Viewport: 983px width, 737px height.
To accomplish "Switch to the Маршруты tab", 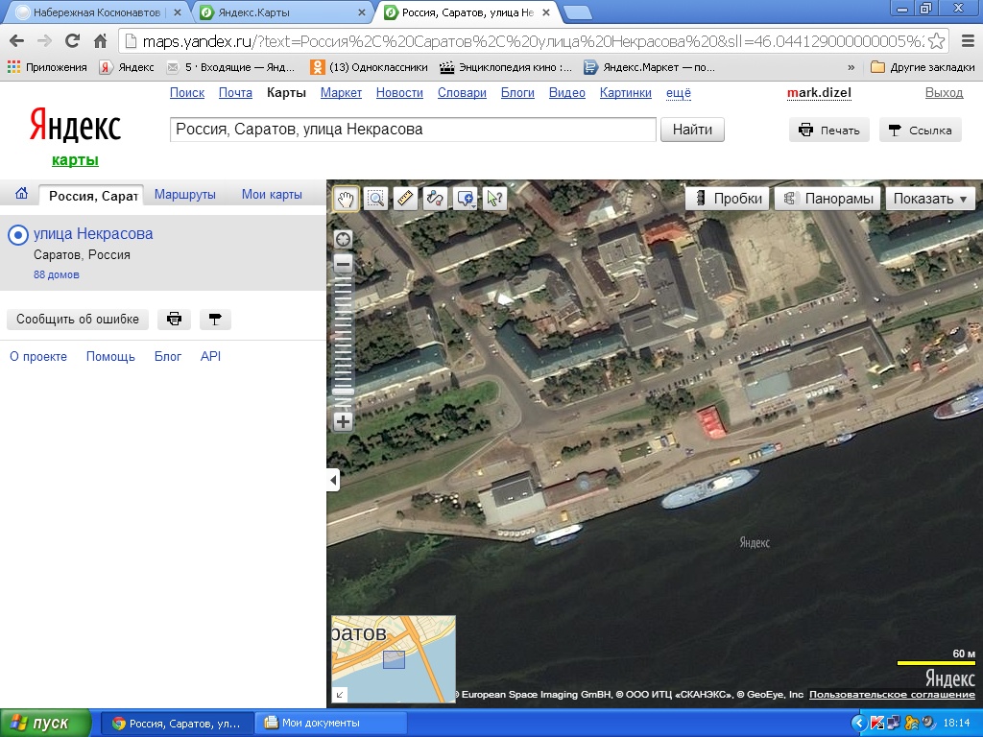I will (x=184, y=195).
